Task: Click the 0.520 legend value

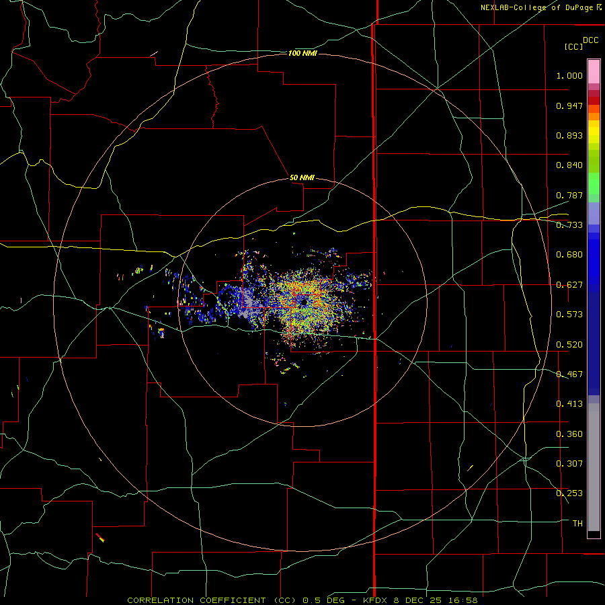Action: click(x=569, y=345)
